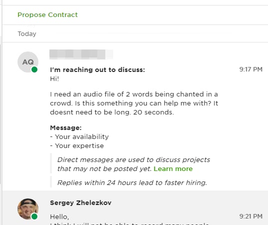Click the "I'm reaching out to discuss" heading

(97, 70)
